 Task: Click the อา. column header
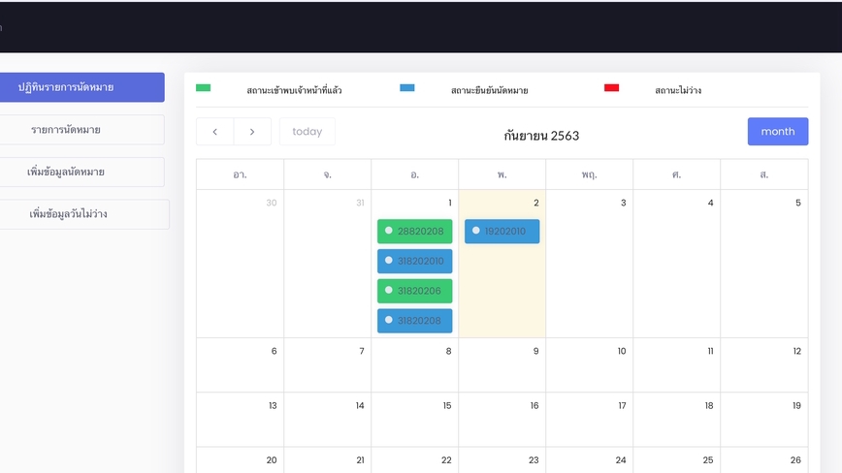(240, 174)
